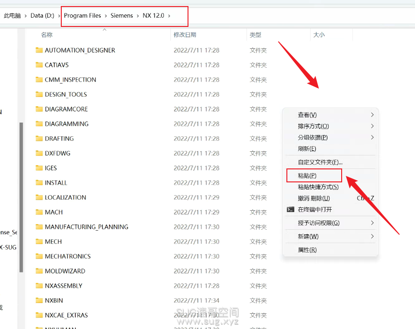This screenshot has height=329, width=415.
Task: Click the navigation pane scrollbar thumb
Action: tap(21, 197)
